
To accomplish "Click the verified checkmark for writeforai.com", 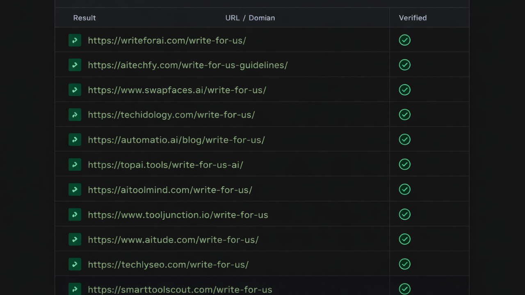I will click(405, 40).
